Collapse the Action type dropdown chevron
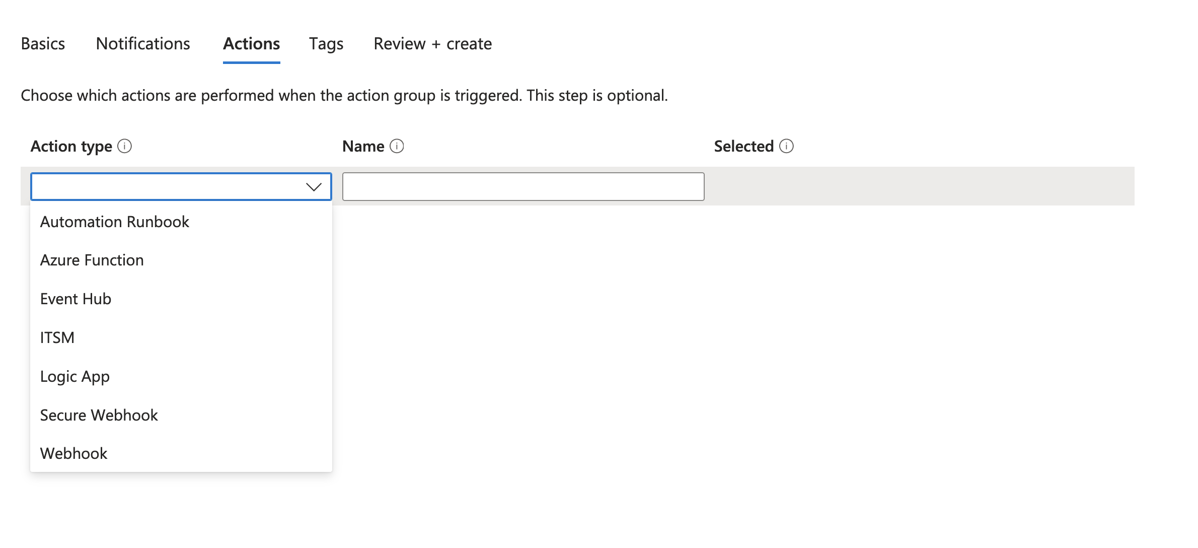The width and height of the screenshot is (1198, 548). tap(314, 187)
